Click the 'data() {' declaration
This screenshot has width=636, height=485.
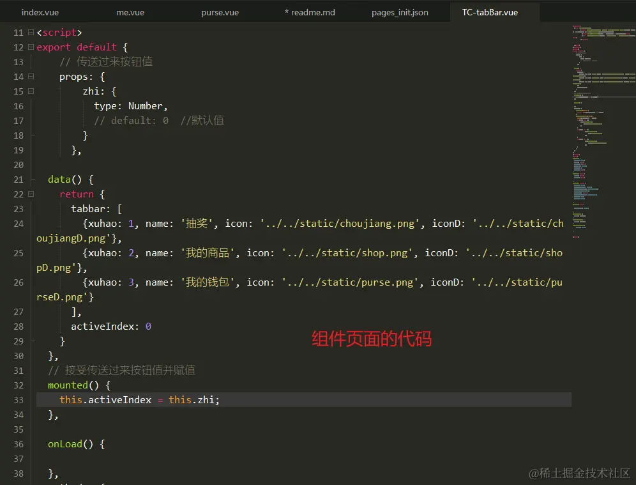pyautogui.click(x=71, y=180)
